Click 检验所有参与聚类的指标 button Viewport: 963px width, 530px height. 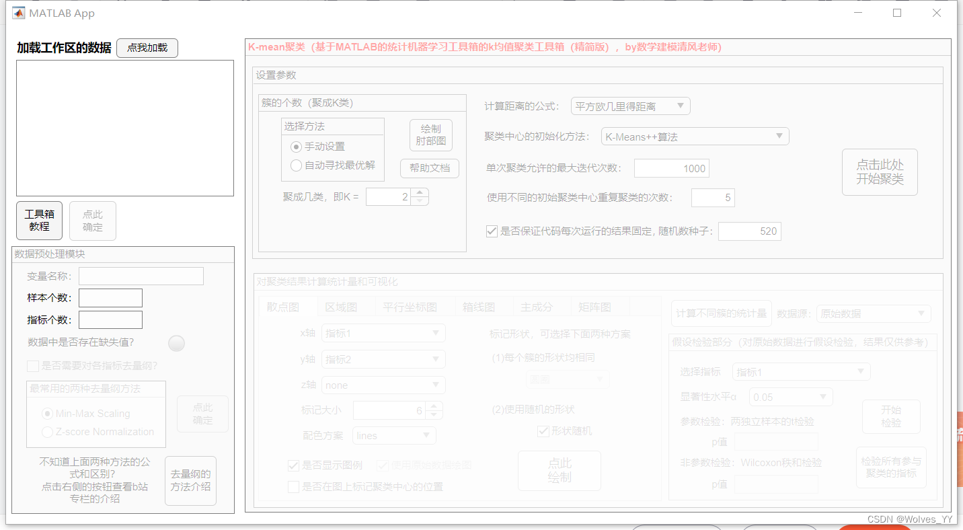(891, 467)
